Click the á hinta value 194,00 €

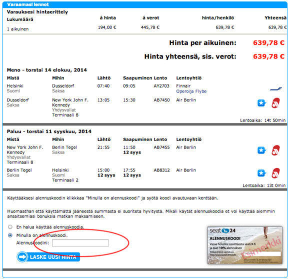point(107,27)
